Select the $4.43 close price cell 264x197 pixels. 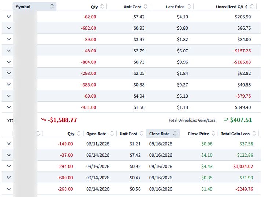point(207,167)
